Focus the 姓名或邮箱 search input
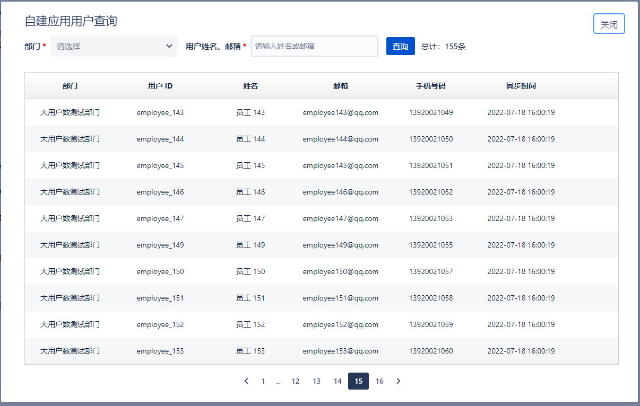The width and height of the screenshot is (640, 406). click(x=314, y=46)
